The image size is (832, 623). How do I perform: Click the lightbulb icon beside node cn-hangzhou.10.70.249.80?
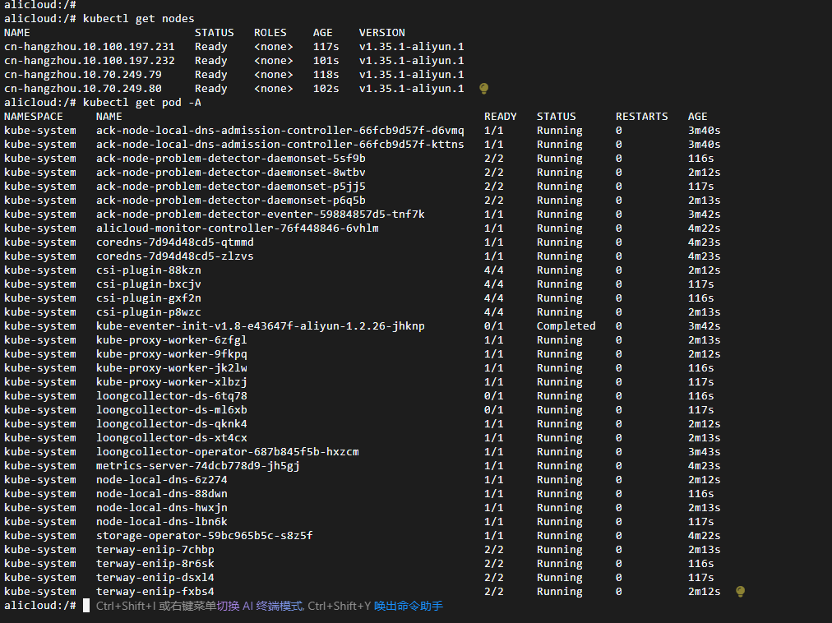[484, 88]
